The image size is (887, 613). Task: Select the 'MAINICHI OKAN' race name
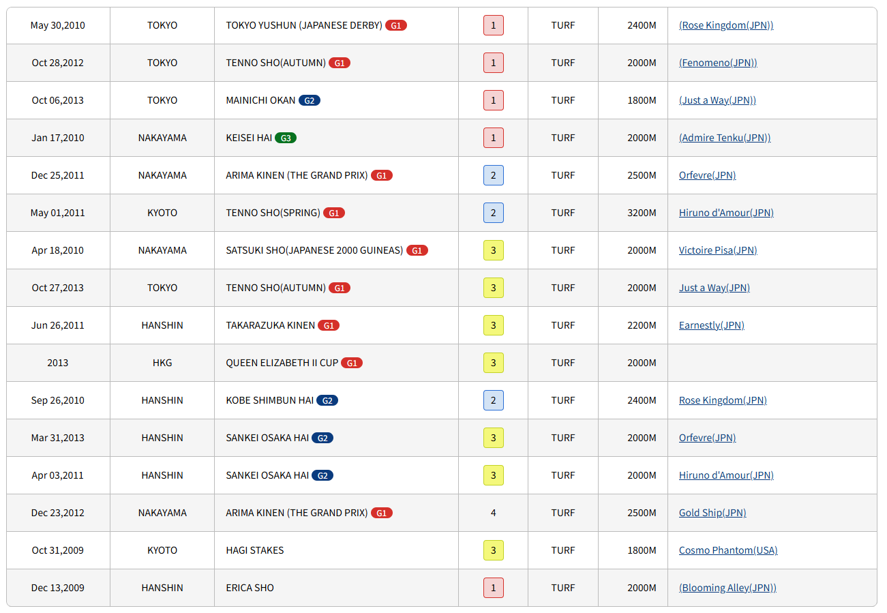tap(260, 100)
